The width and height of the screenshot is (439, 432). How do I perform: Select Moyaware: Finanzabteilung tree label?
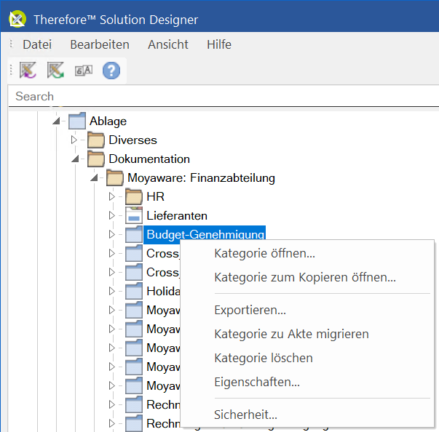[202, 178]
